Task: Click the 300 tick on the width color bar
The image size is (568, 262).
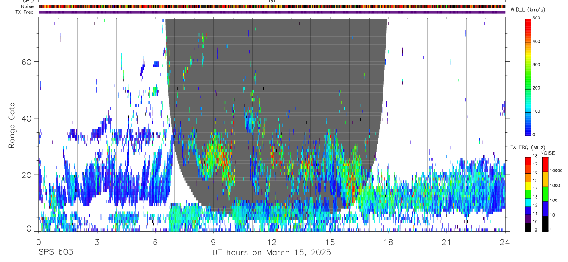Action: pyautogui.click(x=537, y=65)
